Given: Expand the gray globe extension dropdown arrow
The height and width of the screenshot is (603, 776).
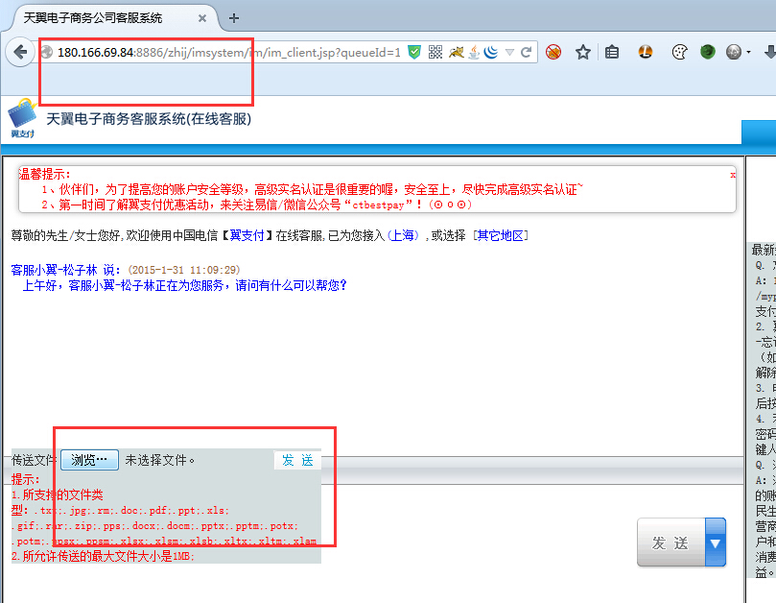Looking at the screenshot, I should pos(748,52).
